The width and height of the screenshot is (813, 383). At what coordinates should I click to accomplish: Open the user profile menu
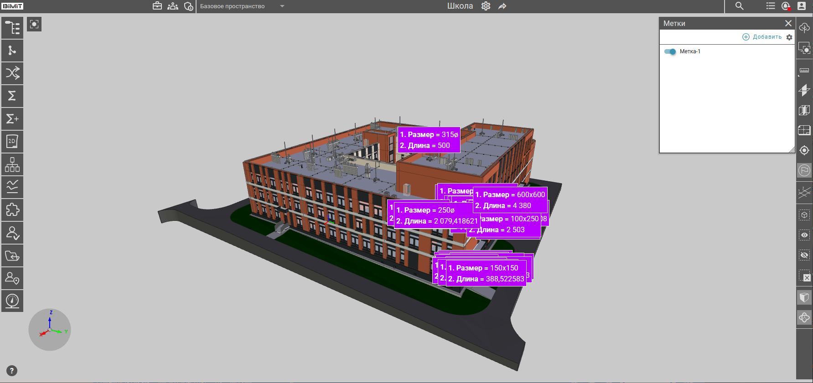tap(802, 6)
